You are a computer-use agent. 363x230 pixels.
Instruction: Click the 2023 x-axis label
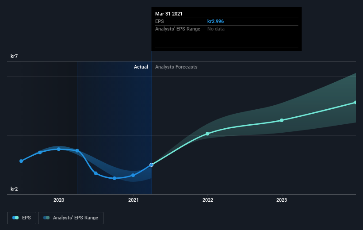[x=282, y=200]
